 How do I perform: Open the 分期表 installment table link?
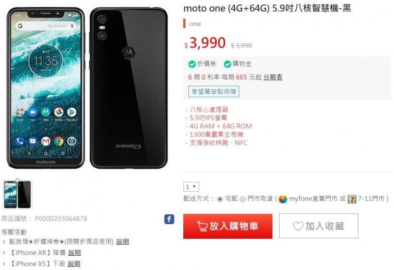(x=273, y=77)
